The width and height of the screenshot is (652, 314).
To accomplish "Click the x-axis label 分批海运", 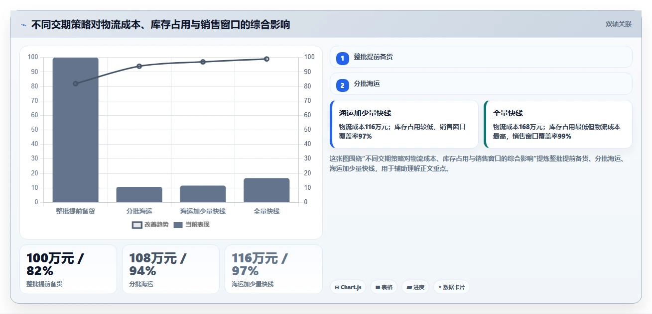I will [139, 211].
